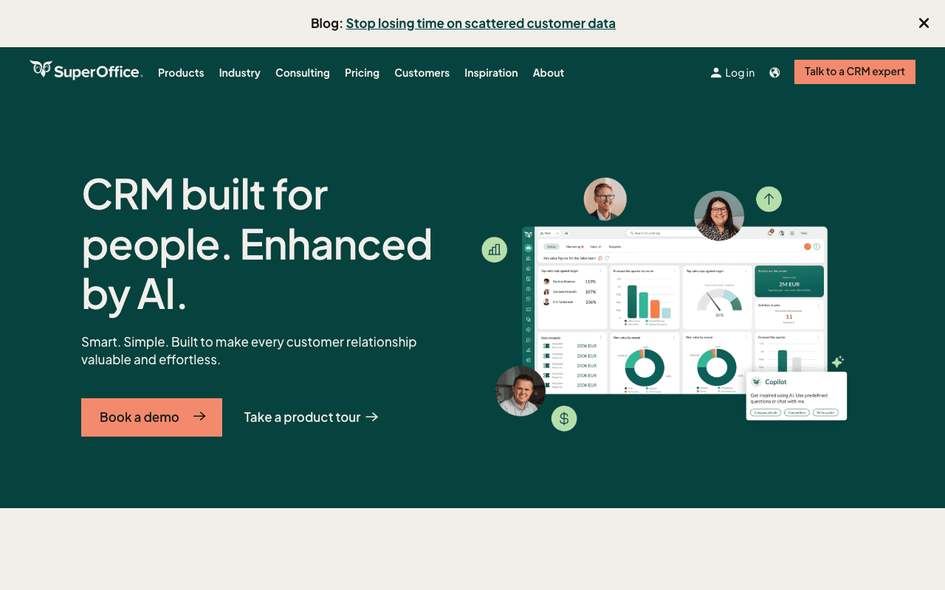Click the Write a pitch Copilot button
Image resolution: width=945 pixels, height=590 pixels.
pyautogui.click(x=825, y=413)
